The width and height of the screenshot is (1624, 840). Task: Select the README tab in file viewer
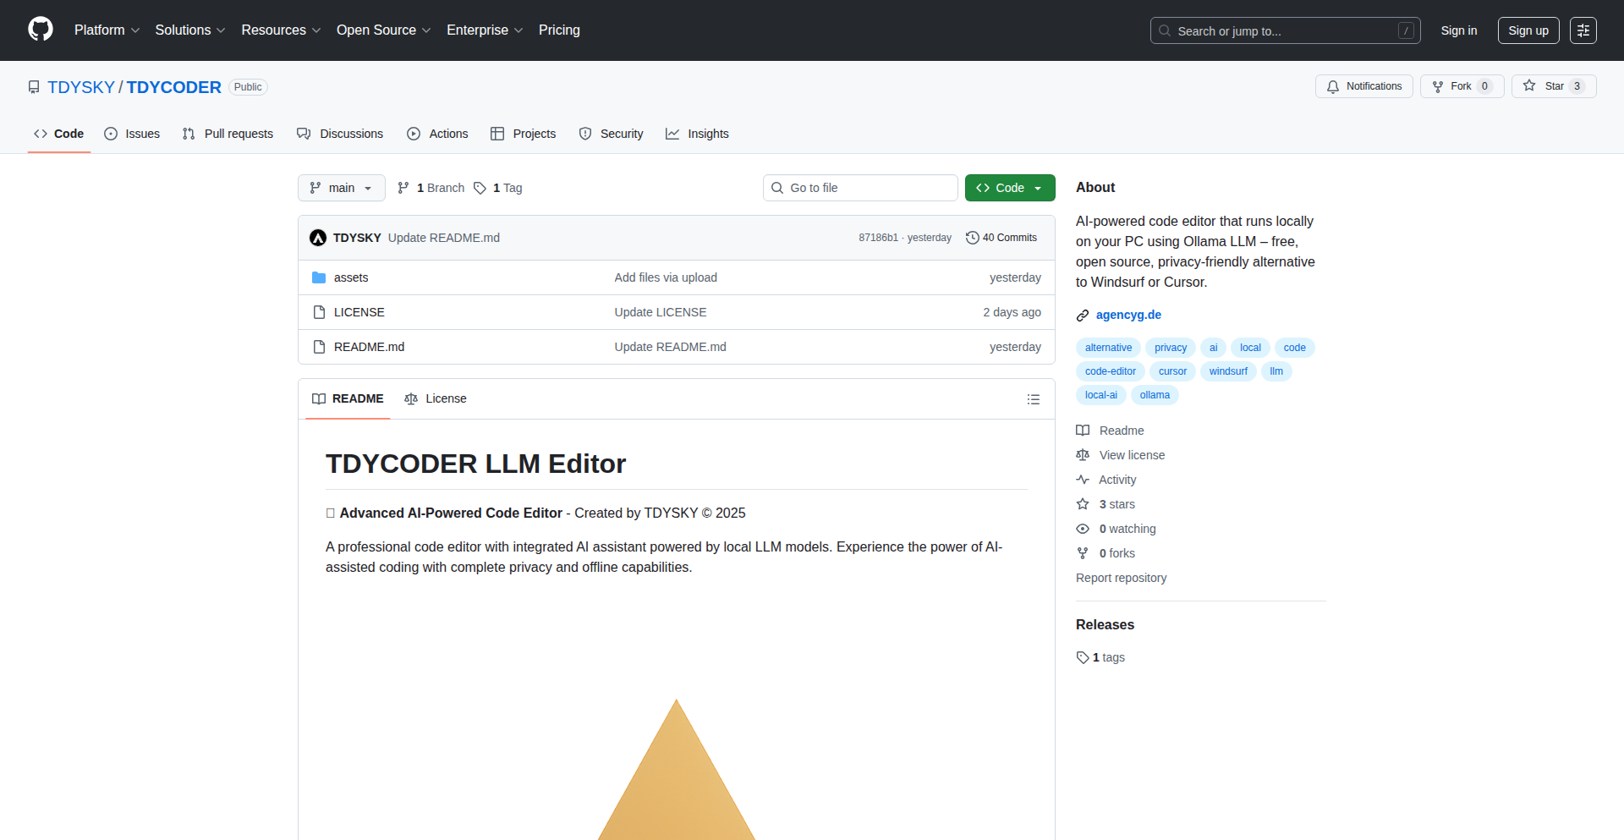(x=348, y=398)
